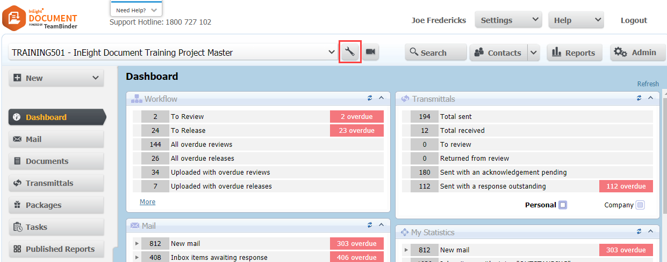Click 303 overdue badge in Mail panel

click(357, 244)
